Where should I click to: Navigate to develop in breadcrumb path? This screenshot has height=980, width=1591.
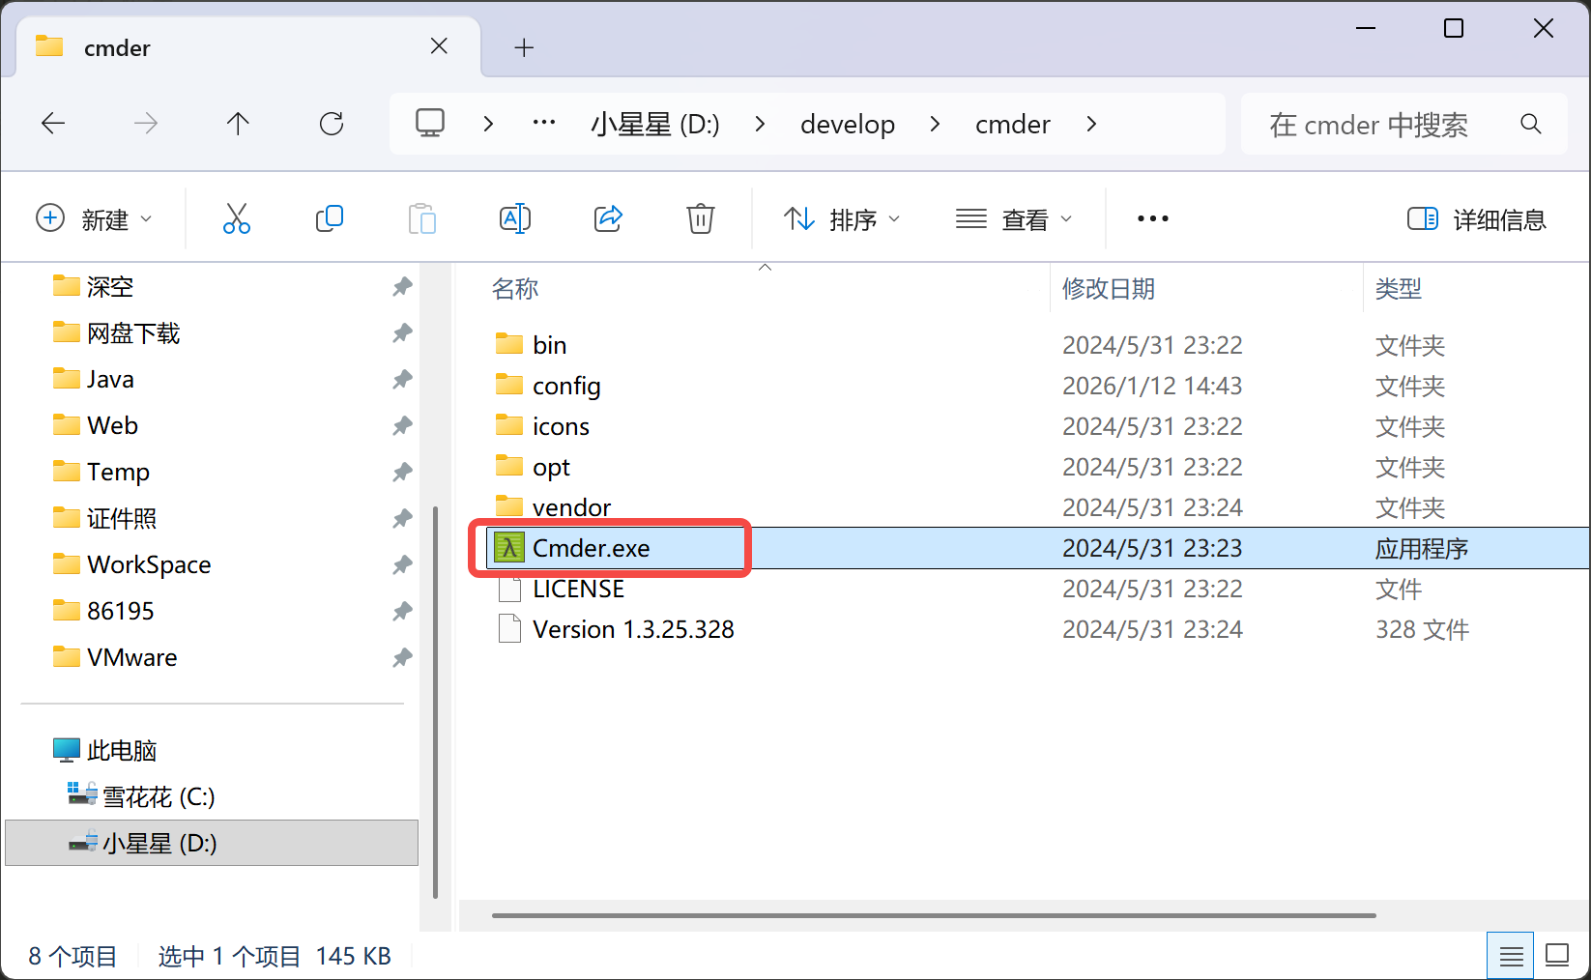point(848,123)
